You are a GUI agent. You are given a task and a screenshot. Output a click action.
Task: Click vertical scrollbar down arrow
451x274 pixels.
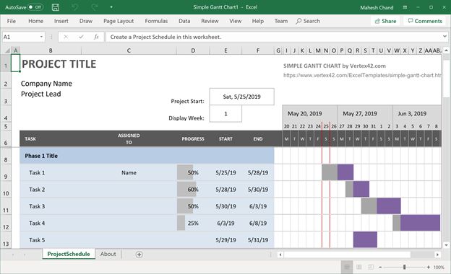click(x=446, y=244)
